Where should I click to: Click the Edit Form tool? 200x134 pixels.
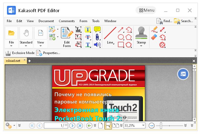tap(67, 37)
